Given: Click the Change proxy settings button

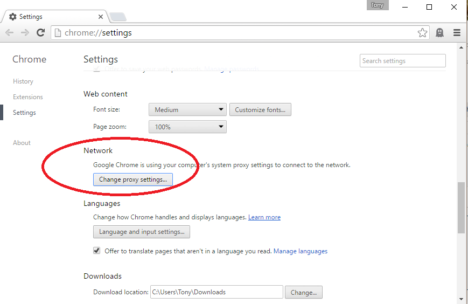Looking at the screenshot, I should click(133, 179).
